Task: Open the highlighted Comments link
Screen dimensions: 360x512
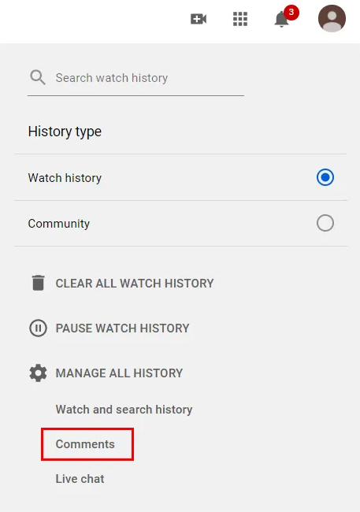Action: pyautogui.click(x=85, y=444)
